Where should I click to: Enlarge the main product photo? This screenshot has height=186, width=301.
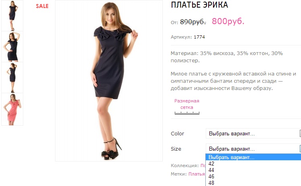[109, 80]
